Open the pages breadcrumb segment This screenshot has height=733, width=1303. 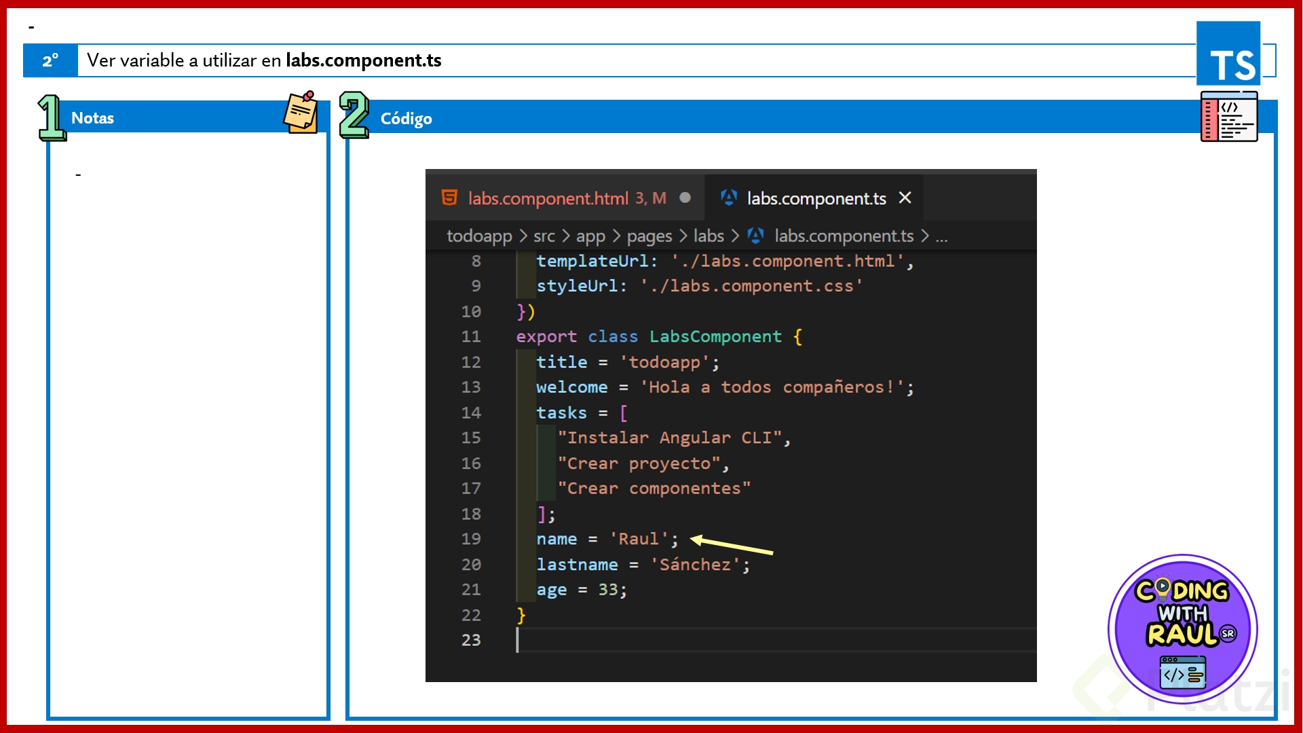(x=649, y=236)
